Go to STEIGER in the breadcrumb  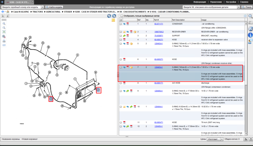coord(68,12)
